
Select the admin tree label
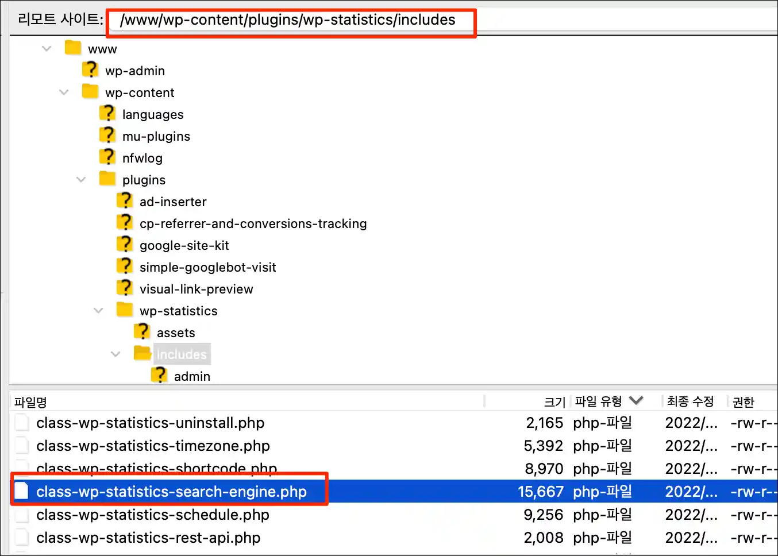(x=192, y=377)
